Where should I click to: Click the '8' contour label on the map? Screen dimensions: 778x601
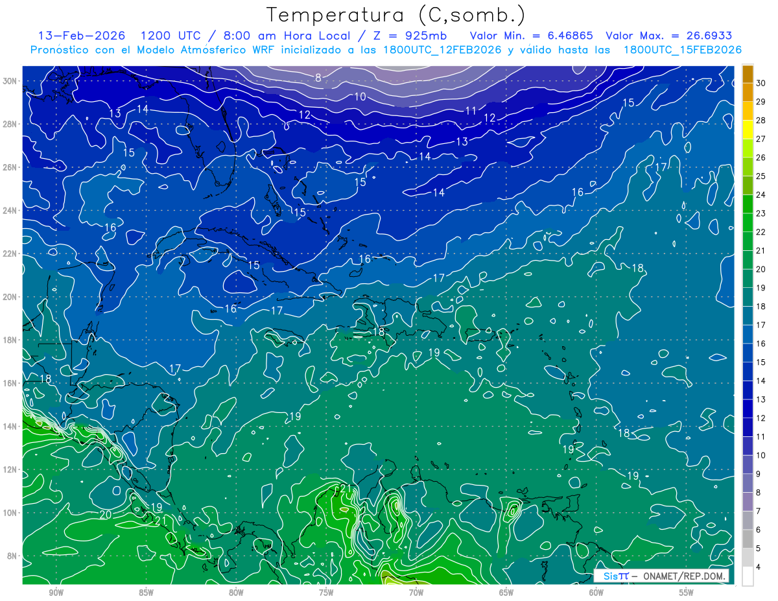318,78
